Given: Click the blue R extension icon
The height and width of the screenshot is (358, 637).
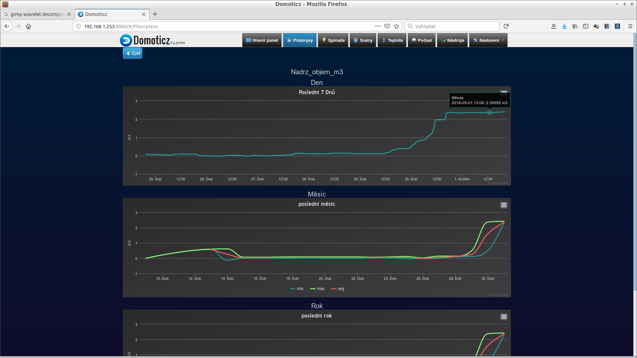Looking at the screenshot, I should (x=617, y=26).
